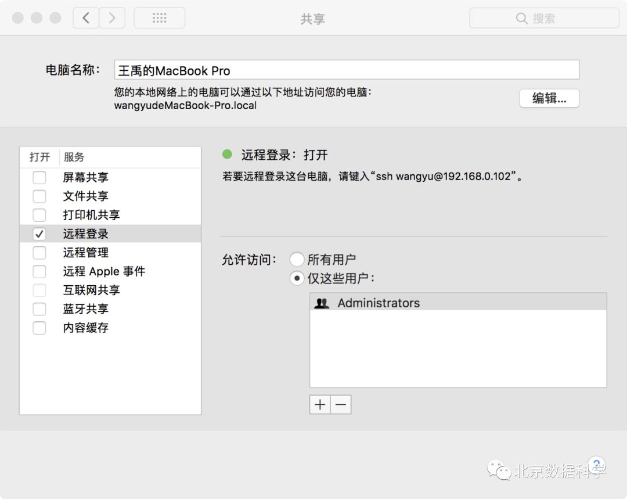This screenshot has height=499, width=627.
Task: Open the Show All preferences grid icon
Action: point(159,17)
